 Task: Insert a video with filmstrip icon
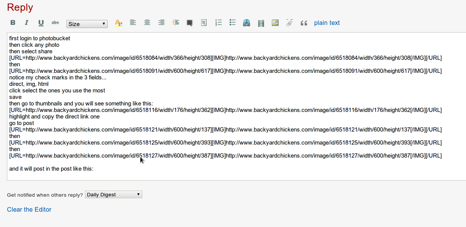click(261, 23)
